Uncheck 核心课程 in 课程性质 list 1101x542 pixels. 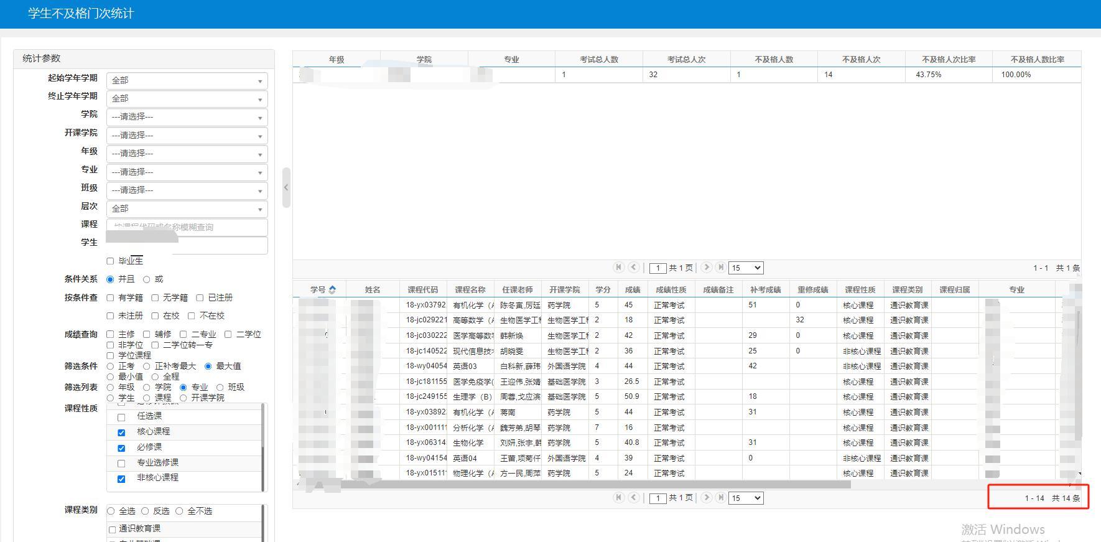click(121, 432)
